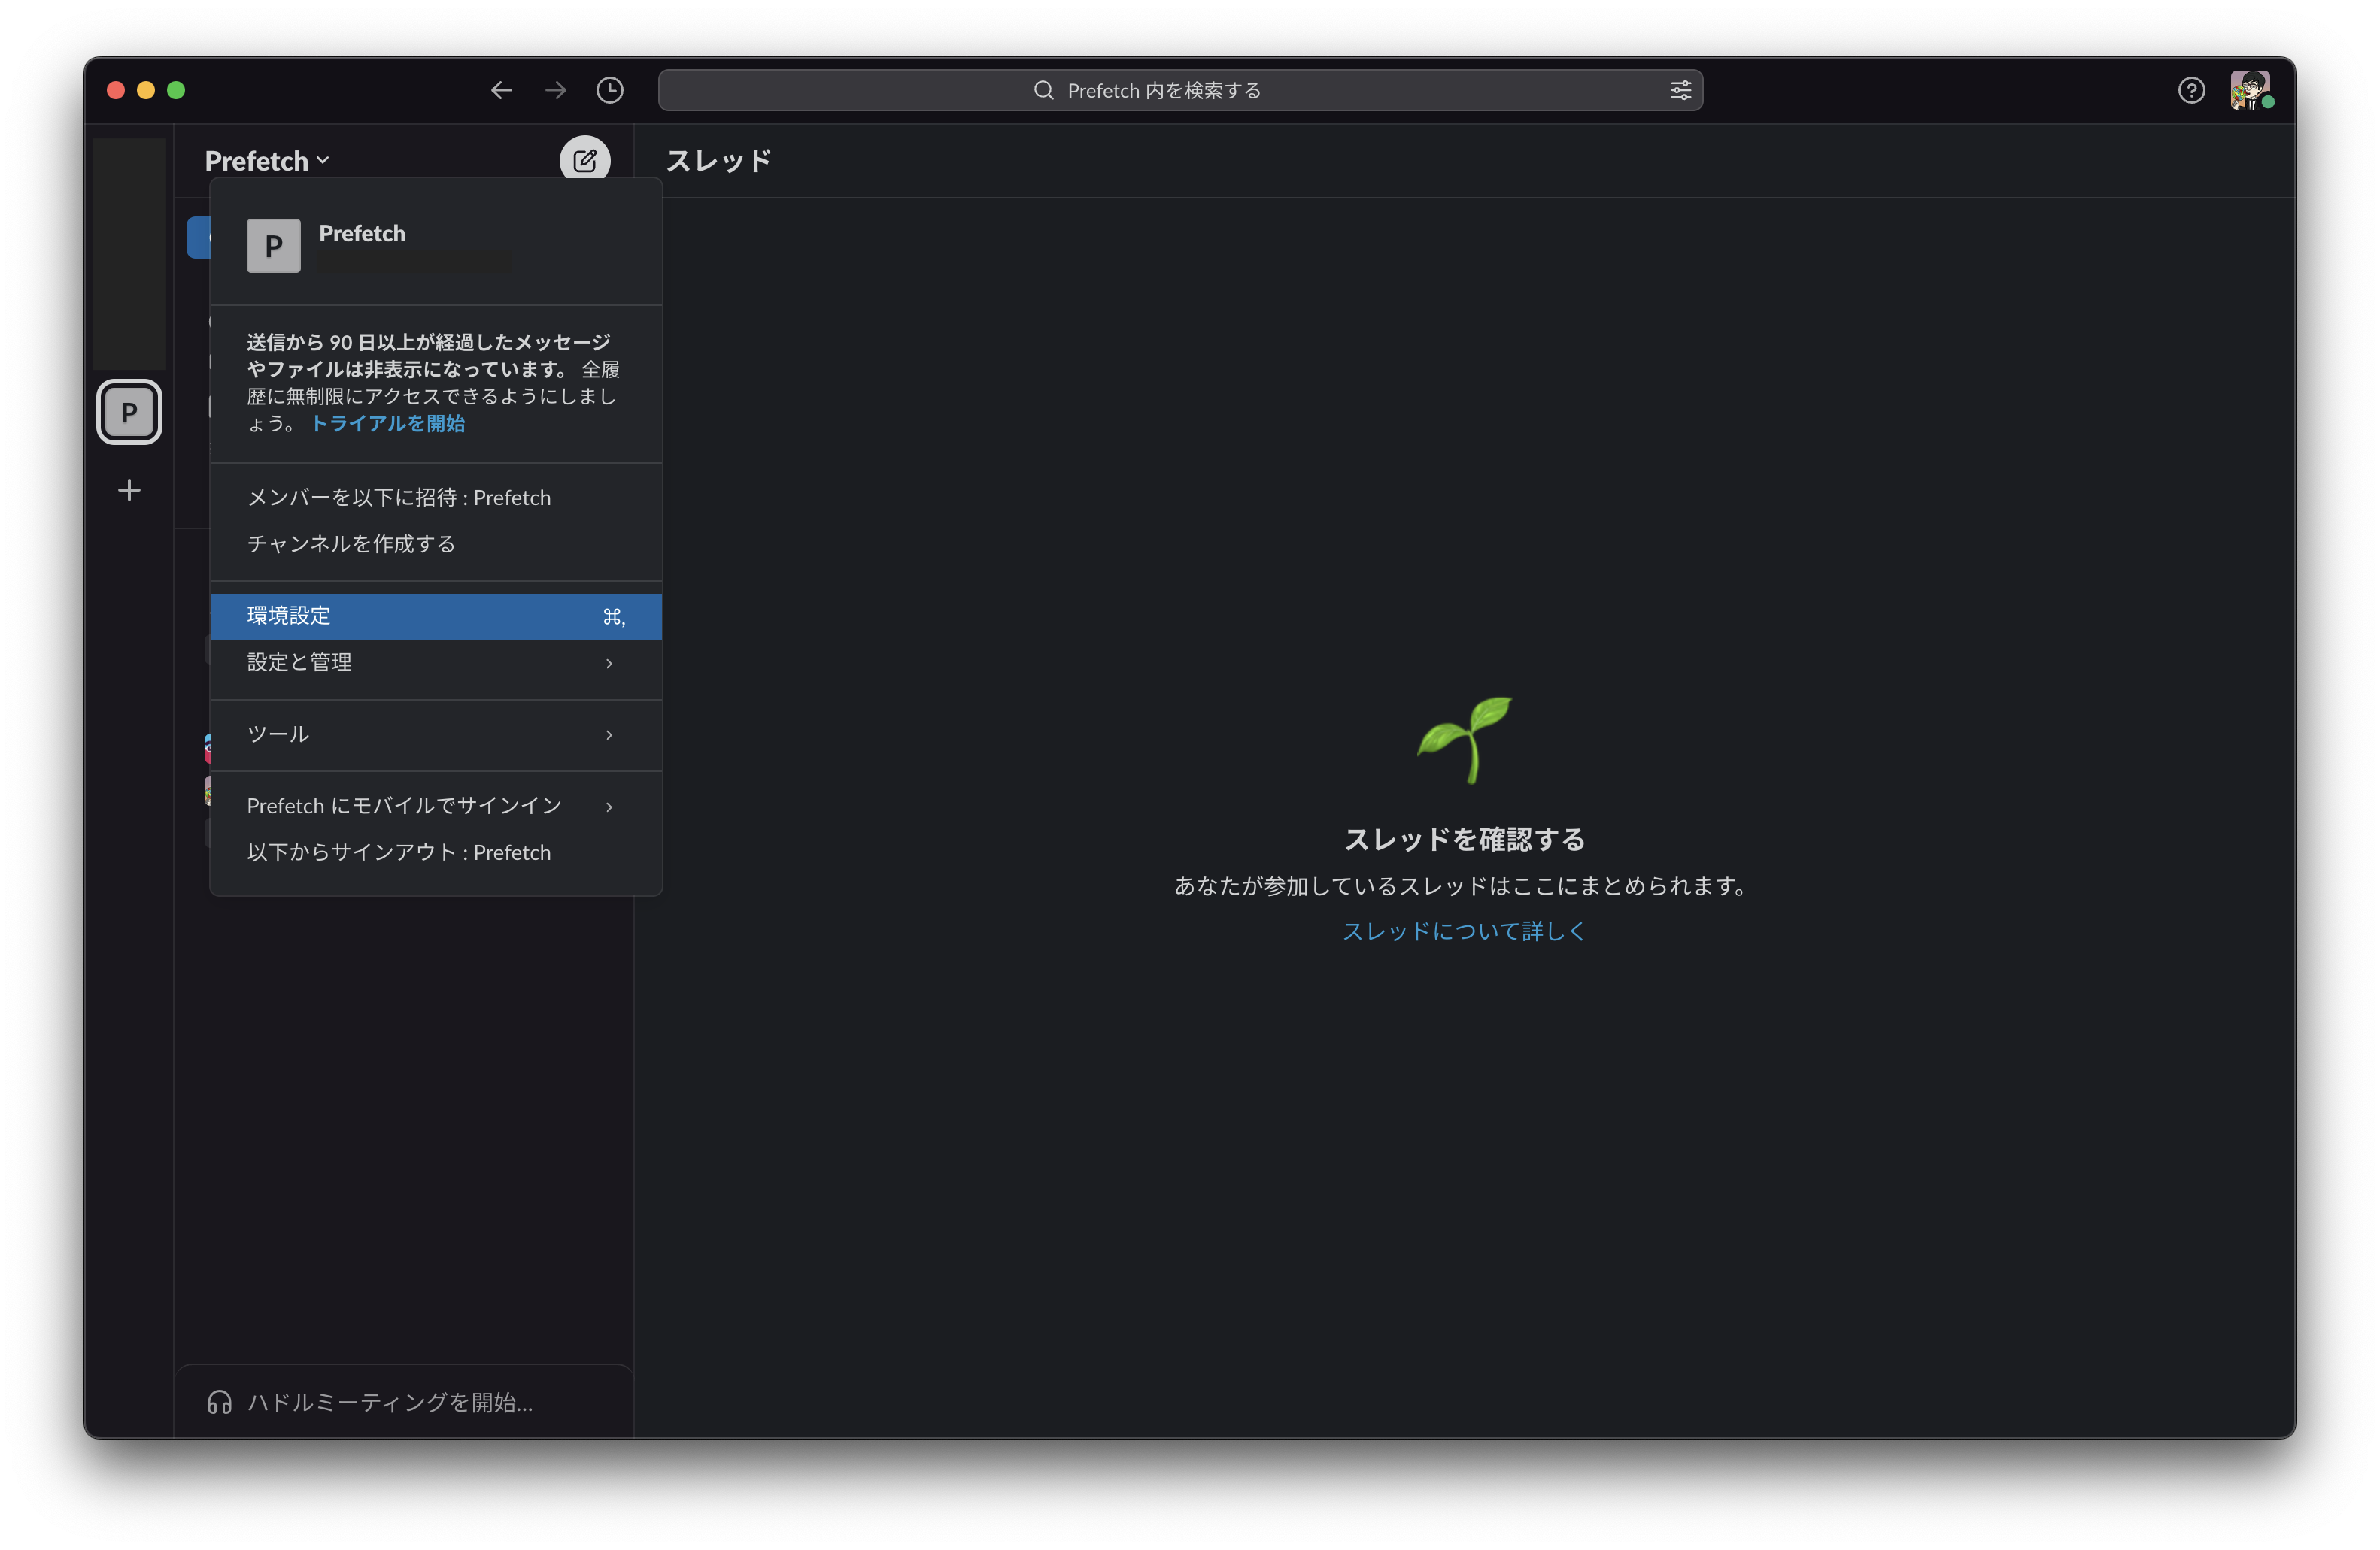2380x1550 pixels.
Task: Open user profile avatar menu
Action: [2249, 91]
